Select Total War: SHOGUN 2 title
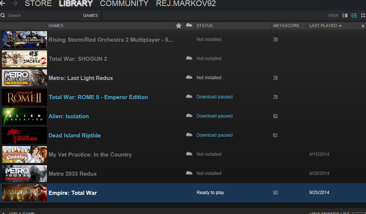This screenshot has width=366, height=214. pyautogui.click(x=78, y=59)
